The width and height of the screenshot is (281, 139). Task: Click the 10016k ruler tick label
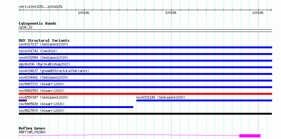(x=258, y=13)
